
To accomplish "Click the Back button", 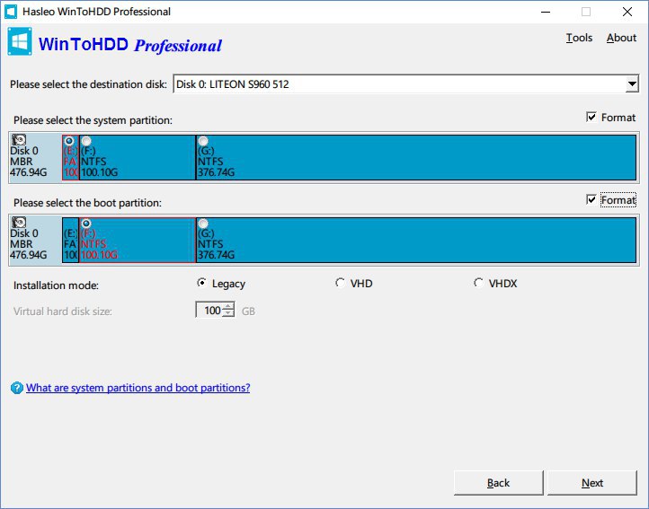I will click(x=498, y=483).
